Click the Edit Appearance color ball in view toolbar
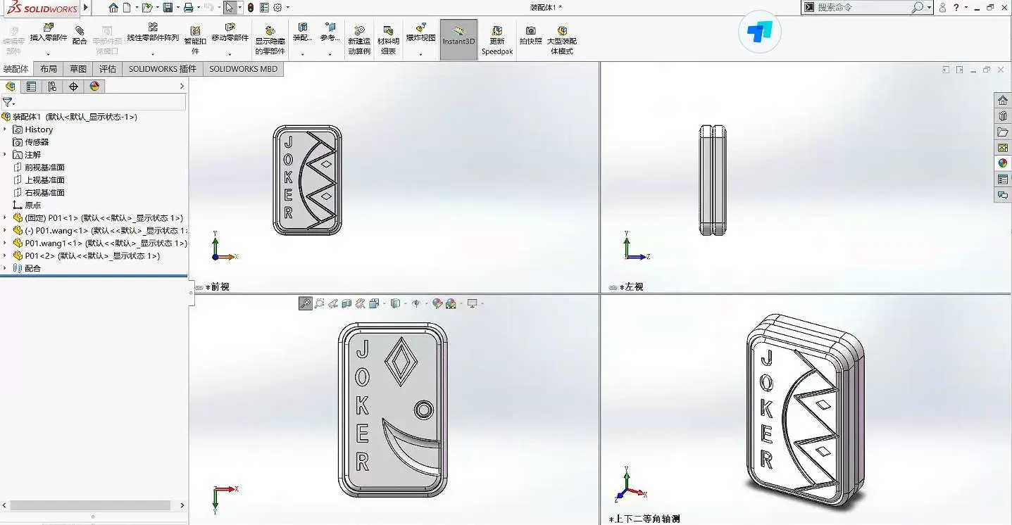This screenshot has width=1012, height=525. [x=437, y=303]
